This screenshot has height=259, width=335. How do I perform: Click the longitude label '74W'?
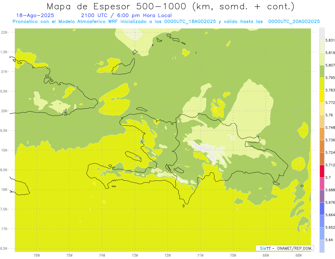coord(102,255)
